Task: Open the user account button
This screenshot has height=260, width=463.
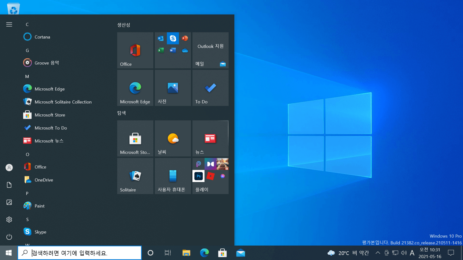Action: click(9, 168)
